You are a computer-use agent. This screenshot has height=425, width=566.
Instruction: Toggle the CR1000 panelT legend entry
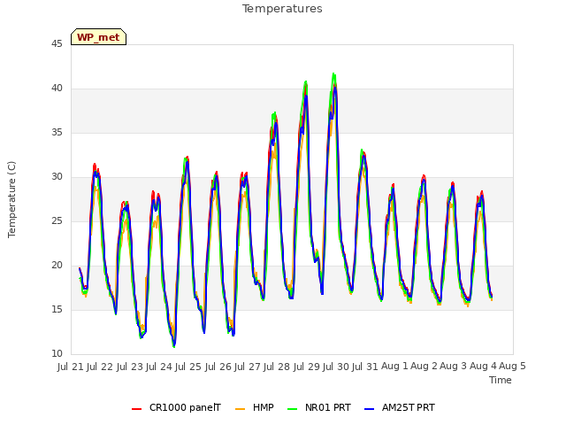point(176,407)
